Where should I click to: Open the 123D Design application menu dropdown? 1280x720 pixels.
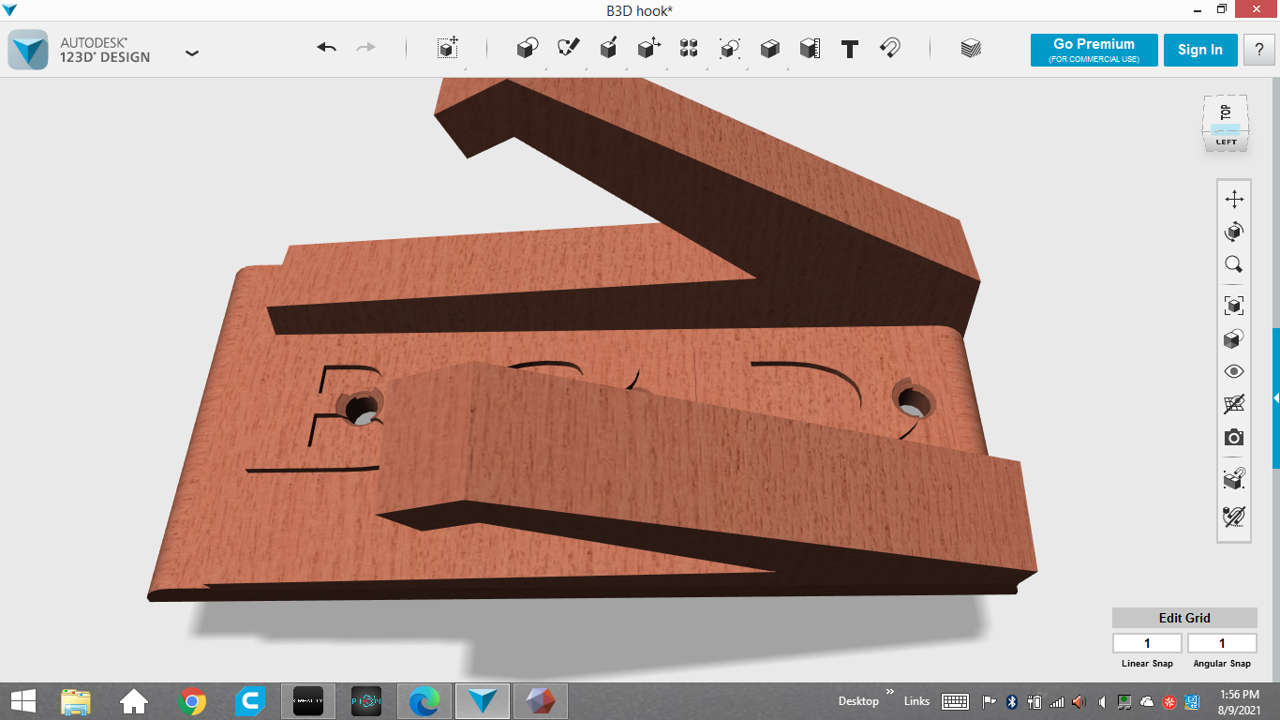point(192,52)
